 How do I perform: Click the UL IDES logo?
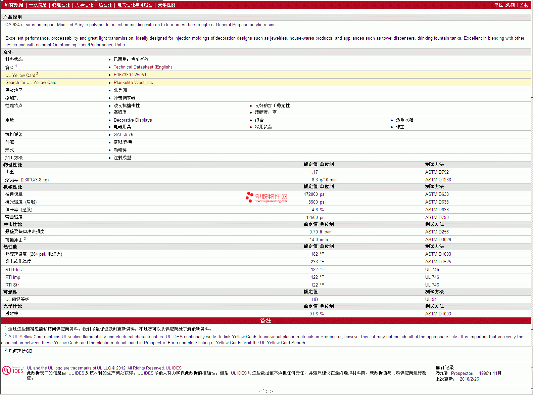[13, 370]
